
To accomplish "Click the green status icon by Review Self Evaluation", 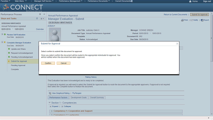I will 5,34.
